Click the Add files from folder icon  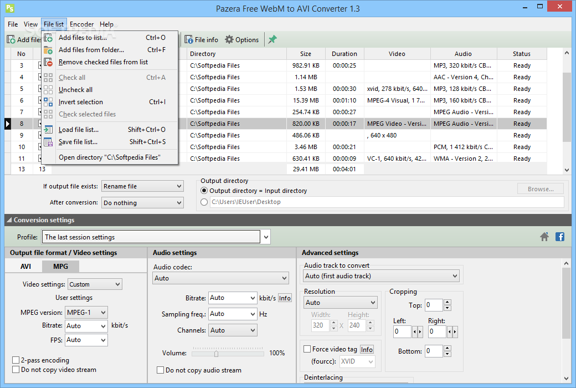click(48, 50)
